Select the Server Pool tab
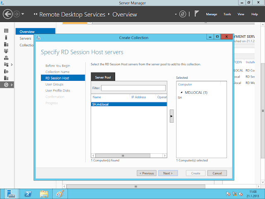 point(103,77)
